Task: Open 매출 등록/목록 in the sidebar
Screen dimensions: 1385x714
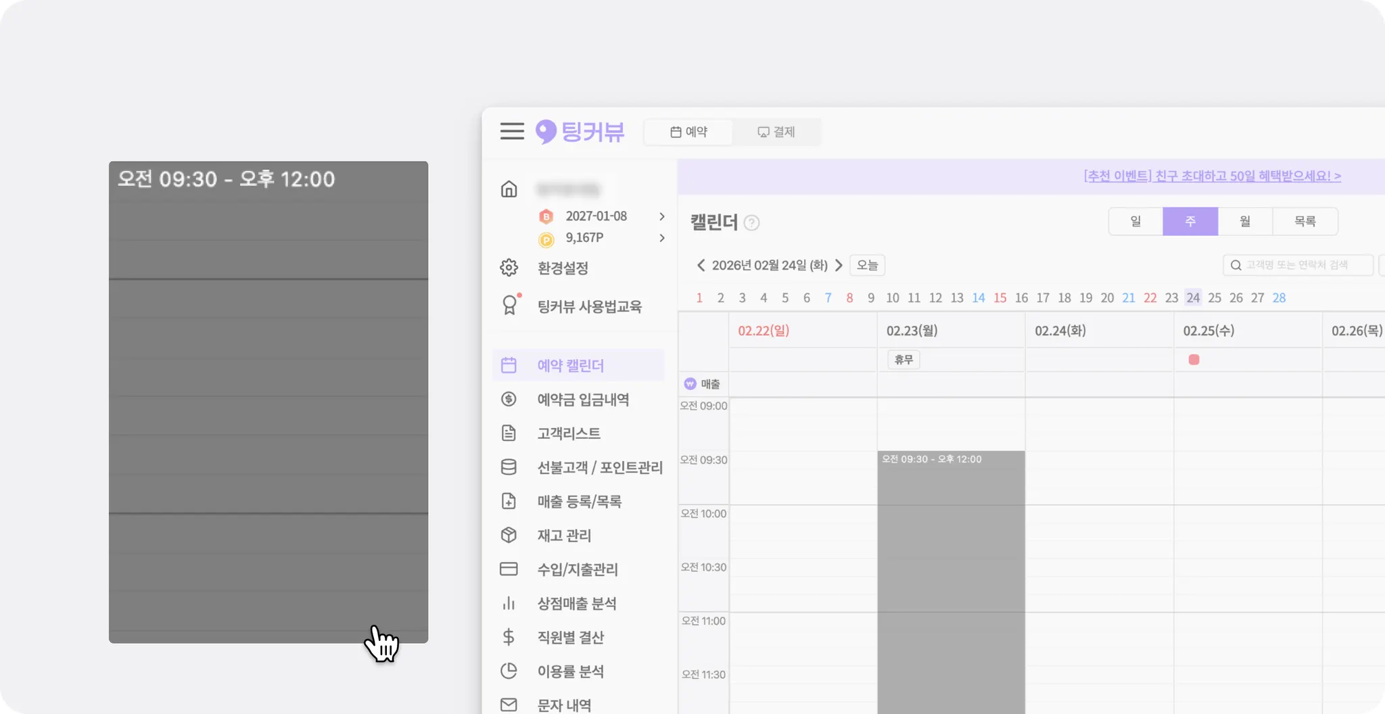Action: point(580,501)
